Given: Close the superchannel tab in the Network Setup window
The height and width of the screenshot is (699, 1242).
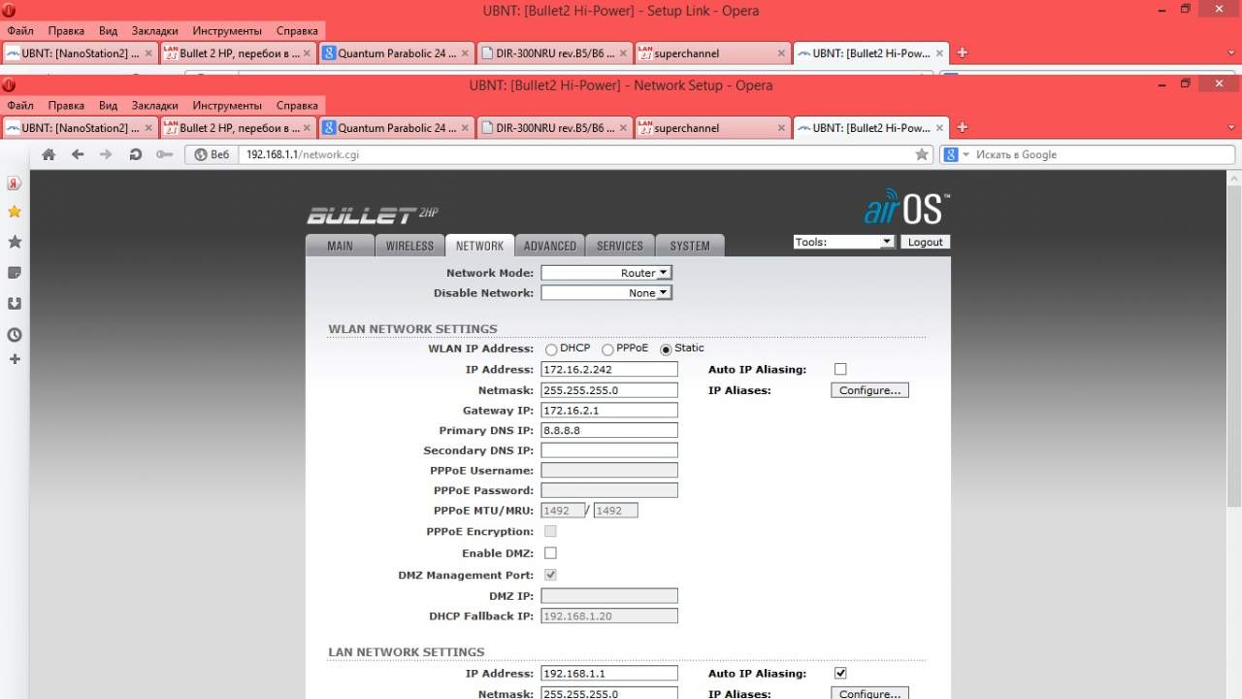Looking at the screenshot, I should (782, 128).
